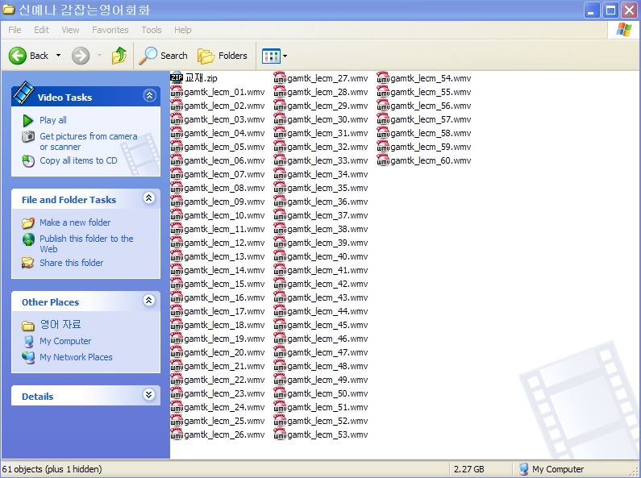This screenshot has width=641, height=478.
Task: Select file name gamtk_lecm_03.wmv
Action: [224, 120]
